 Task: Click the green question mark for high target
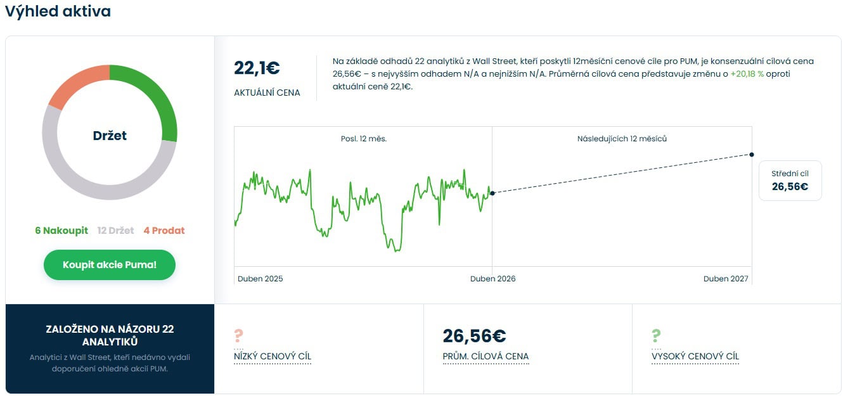click(x=656, y=336)
